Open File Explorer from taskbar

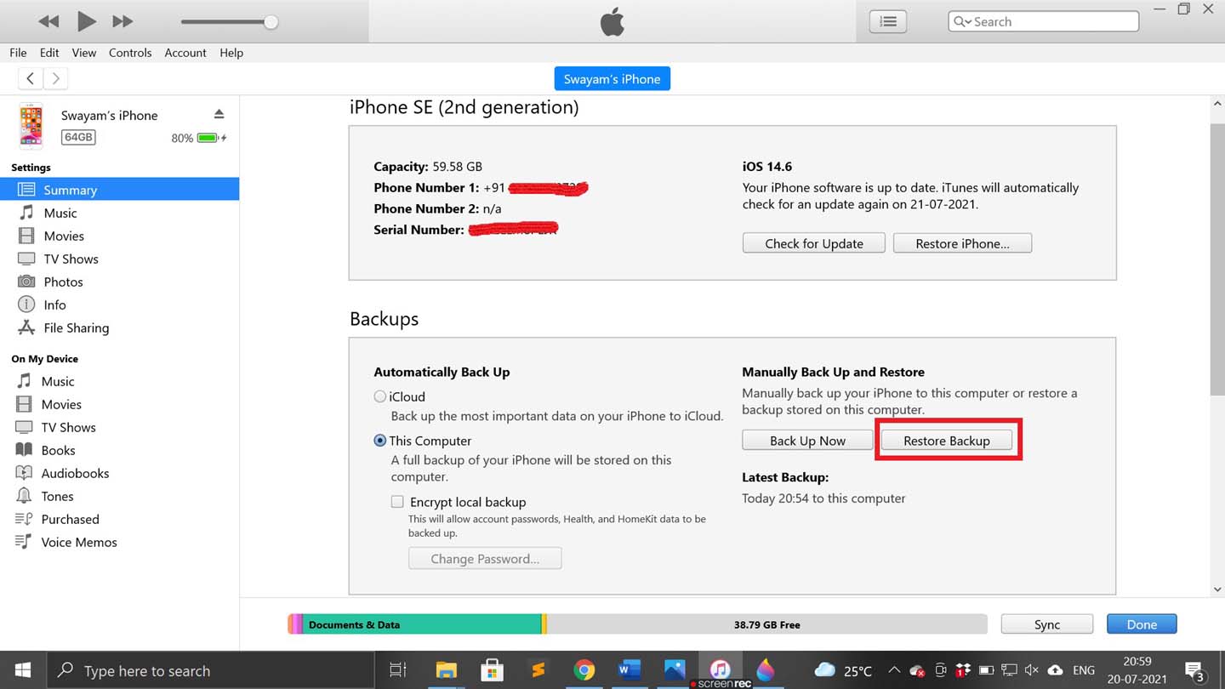click(446, 670)
